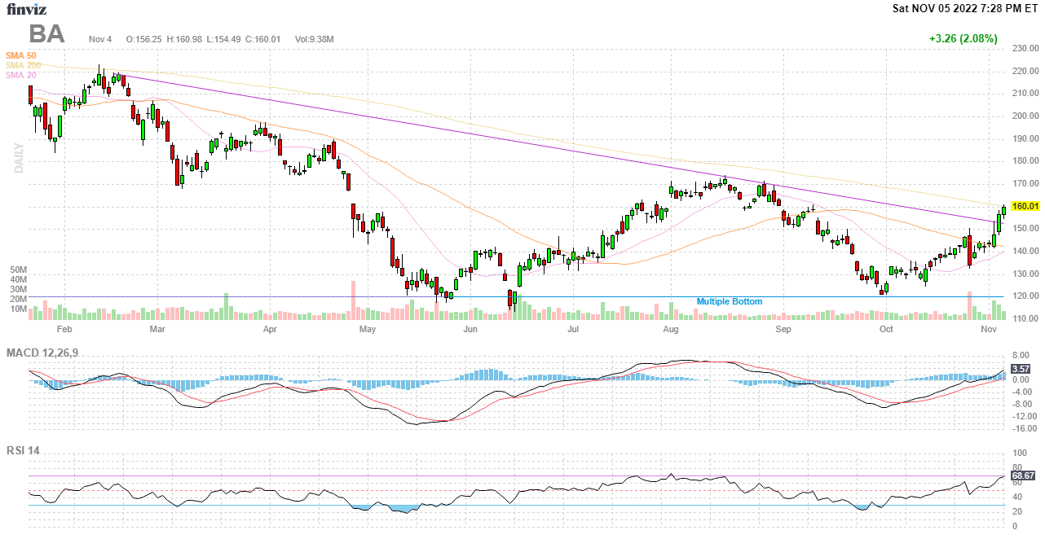
Task: Click the RSI 68.67 value tag
Action: 1022,475
